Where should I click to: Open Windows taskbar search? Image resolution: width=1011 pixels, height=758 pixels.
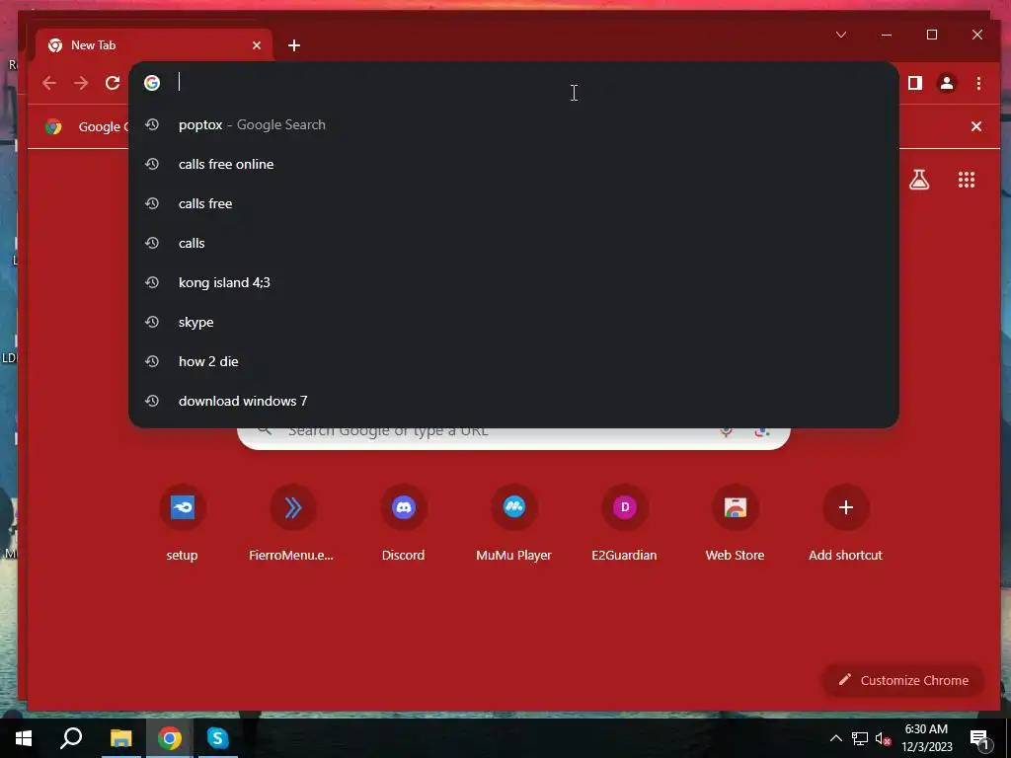(x=71, y=738)
